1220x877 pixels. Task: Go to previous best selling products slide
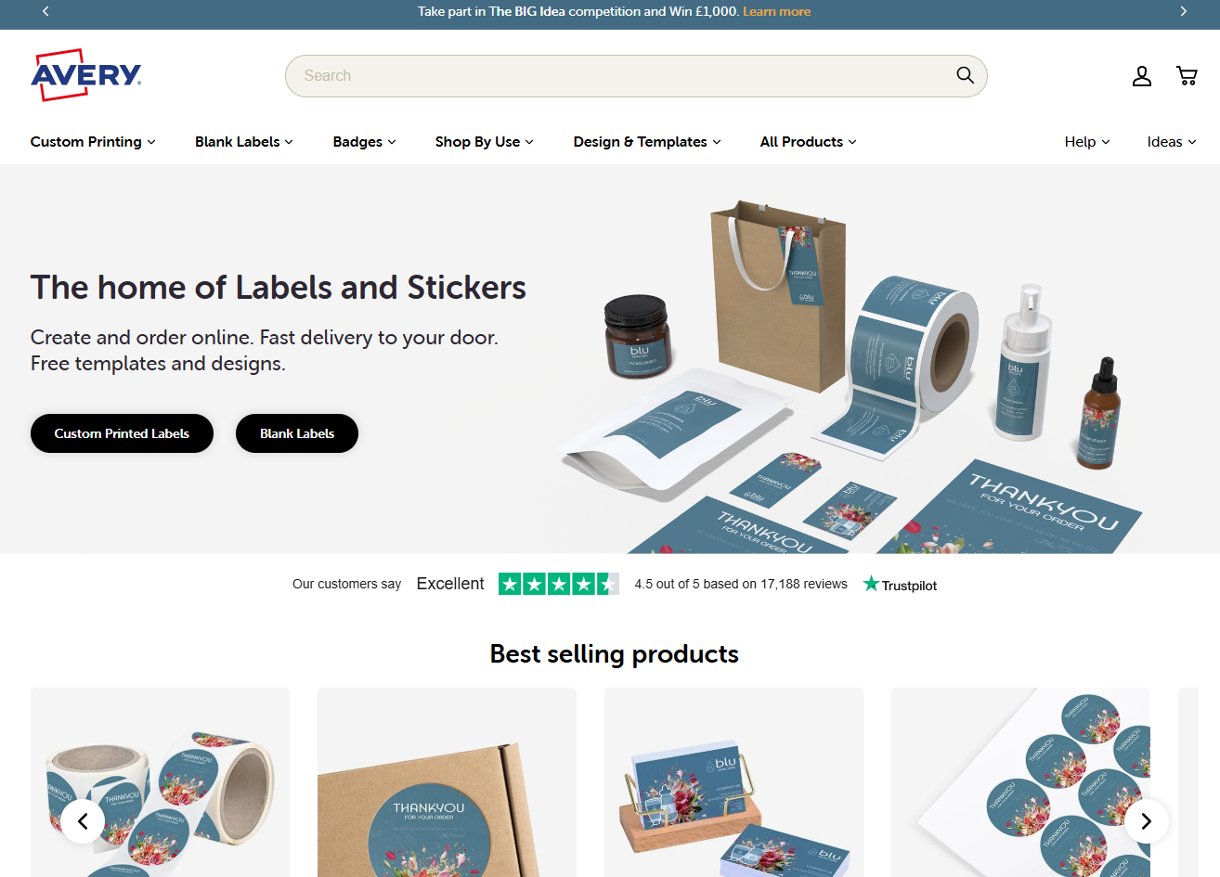tap(83, 821)
